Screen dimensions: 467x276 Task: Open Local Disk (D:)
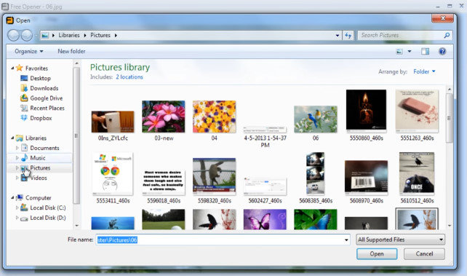pyautogui.click(x=48, y=218)
